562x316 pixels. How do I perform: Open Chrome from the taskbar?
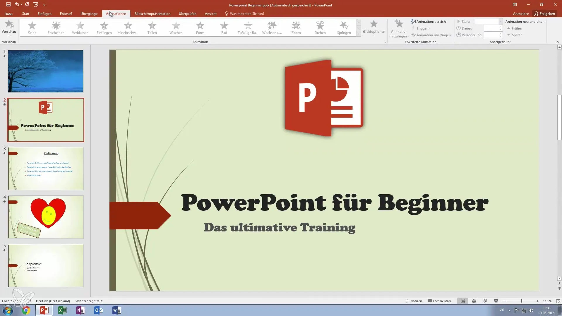(26, 310)
